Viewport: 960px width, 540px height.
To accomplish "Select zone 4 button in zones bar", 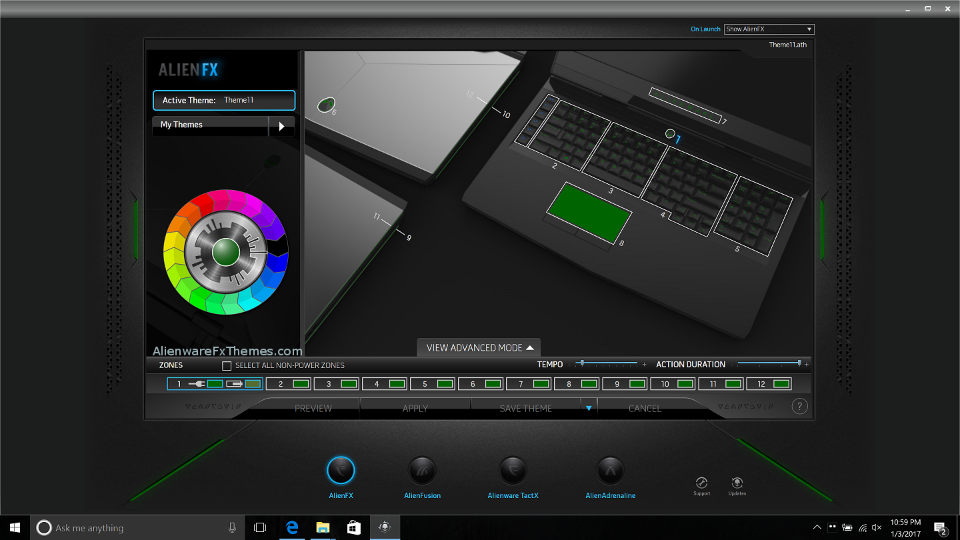I will [x=384, y=384].
